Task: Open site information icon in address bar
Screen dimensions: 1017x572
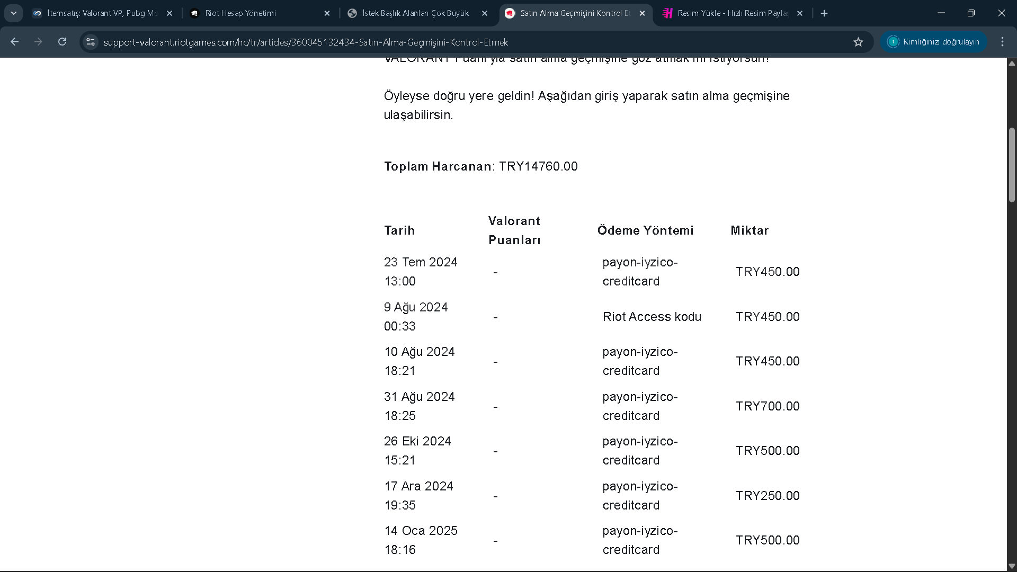Action: click(91, 42)
